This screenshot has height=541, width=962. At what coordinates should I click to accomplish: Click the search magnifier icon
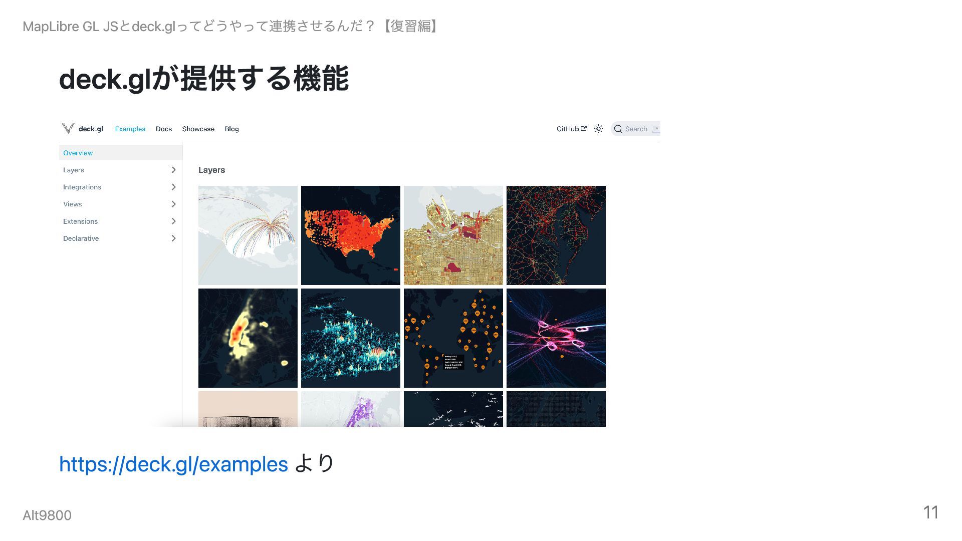click(x=618, y=129)
